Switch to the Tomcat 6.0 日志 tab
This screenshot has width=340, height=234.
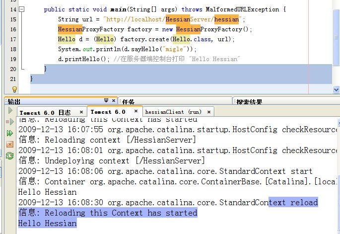[45, 112]
